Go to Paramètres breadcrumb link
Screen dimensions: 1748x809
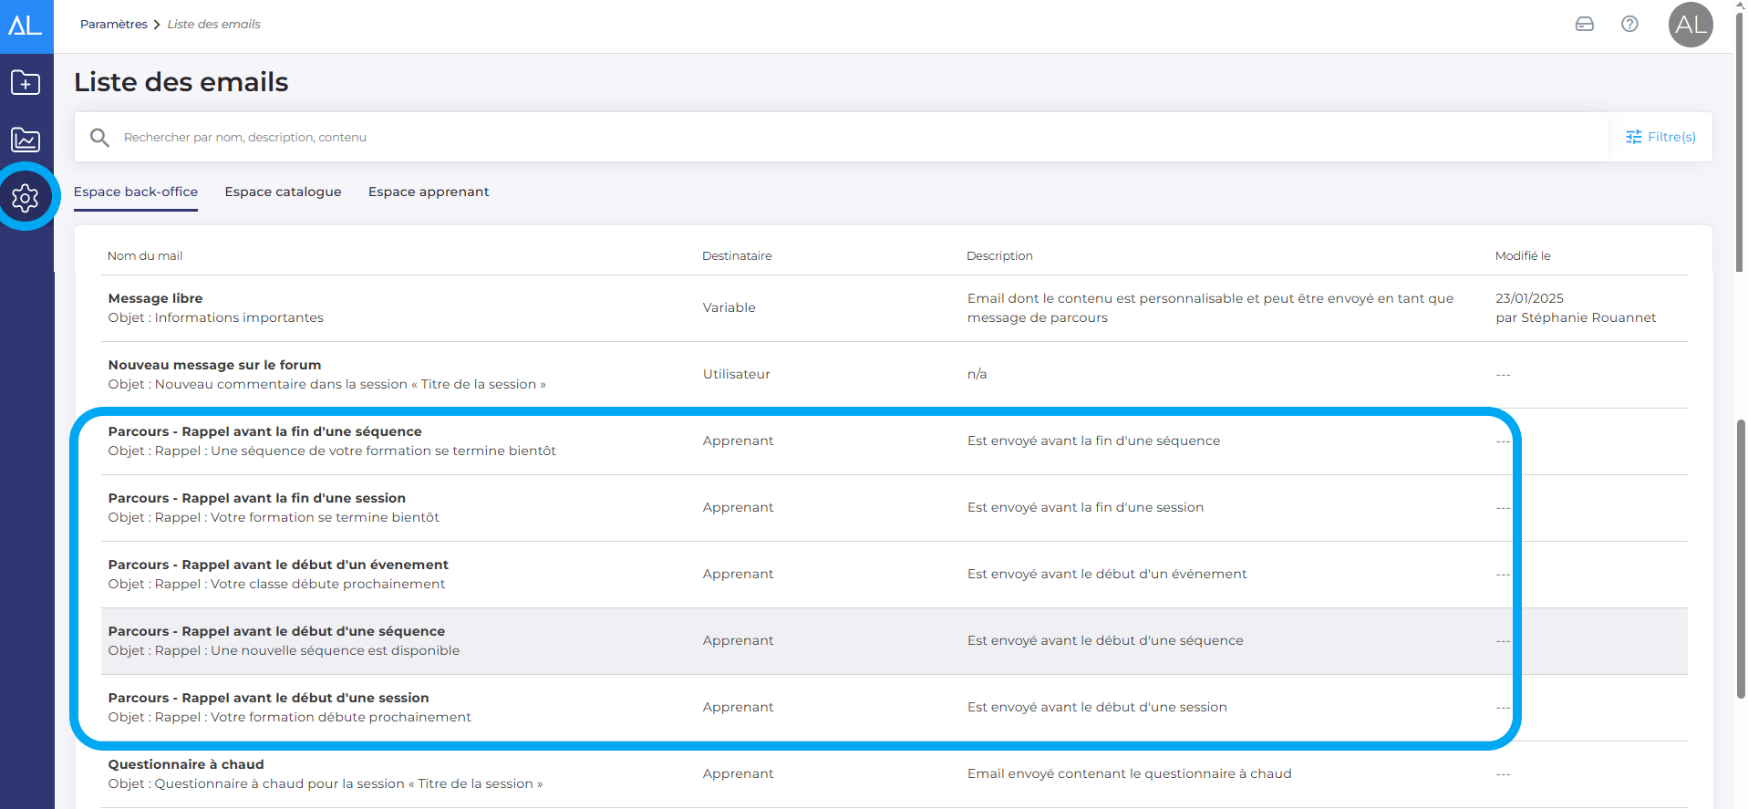coord(113,25)
